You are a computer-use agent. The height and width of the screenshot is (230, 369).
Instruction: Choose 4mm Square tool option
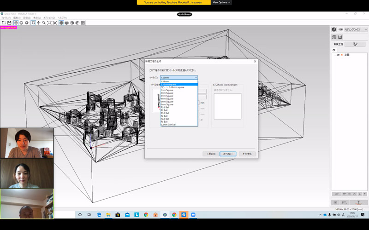[179, 99]
